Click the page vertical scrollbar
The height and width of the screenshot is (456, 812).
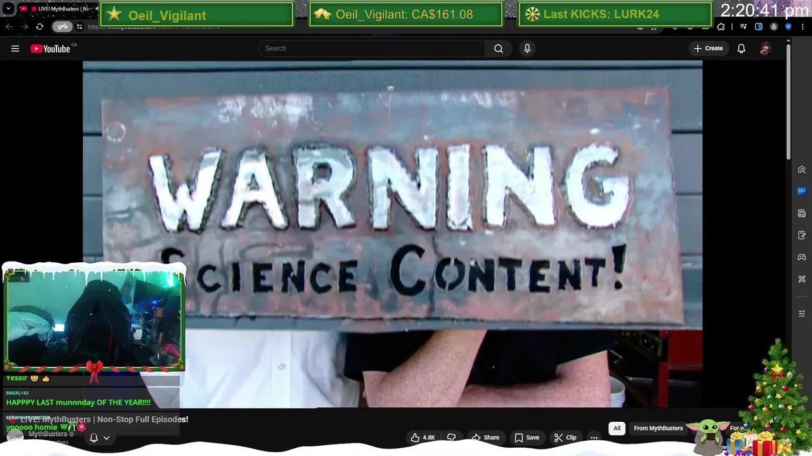(x=789, y=101)
